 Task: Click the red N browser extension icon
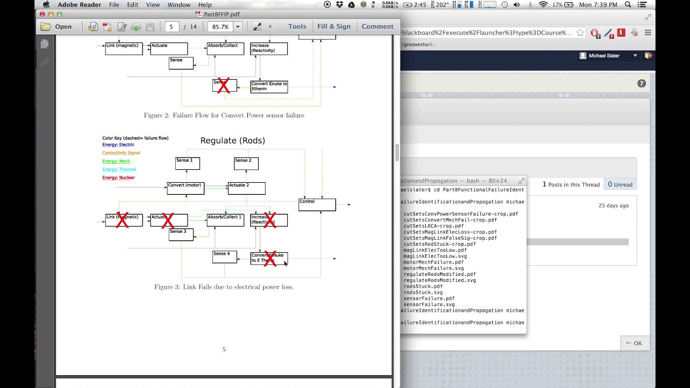(x=621, y=32)
